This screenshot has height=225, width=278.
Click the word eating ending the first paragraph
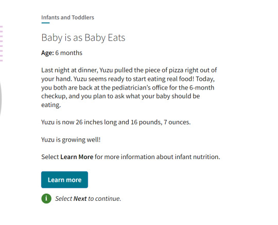(51, 105)
